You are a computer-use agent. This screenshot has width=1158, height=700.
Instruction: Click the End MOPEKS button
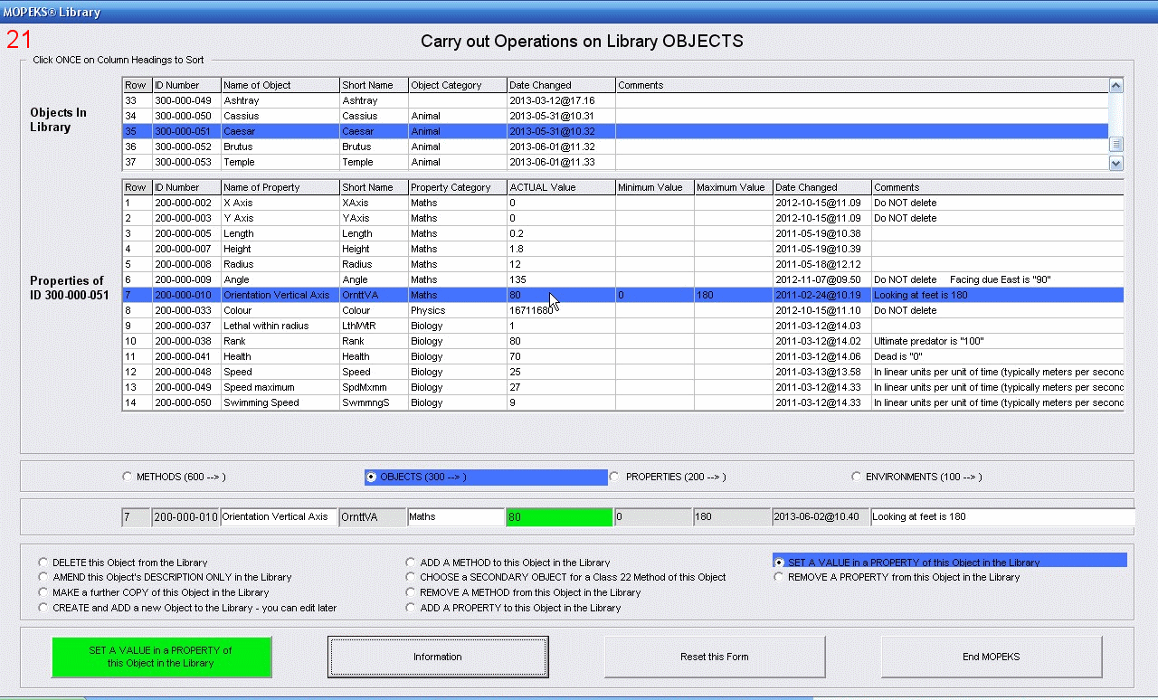tap(992, 657)
